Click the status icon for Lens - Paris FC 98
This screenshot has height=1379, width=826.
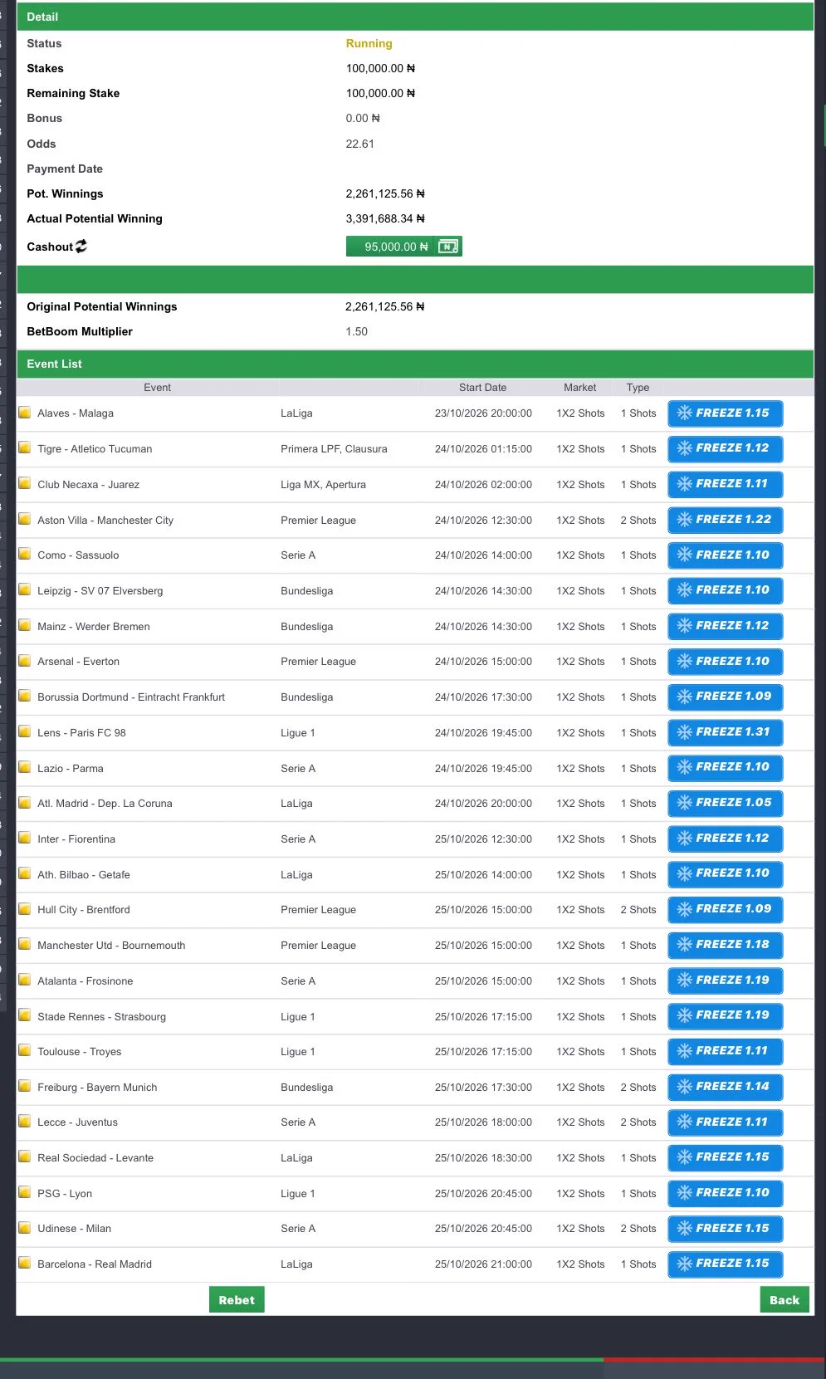25,732
